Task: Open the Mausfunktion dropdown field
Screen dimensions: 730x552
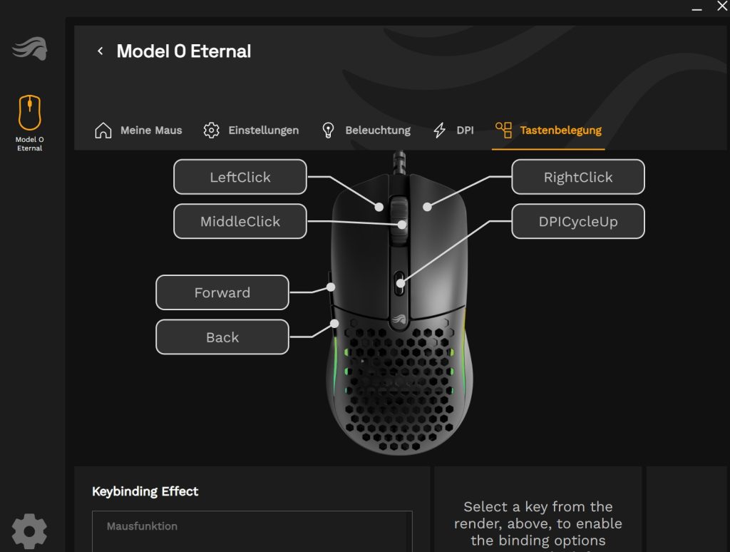Action: 252,531
